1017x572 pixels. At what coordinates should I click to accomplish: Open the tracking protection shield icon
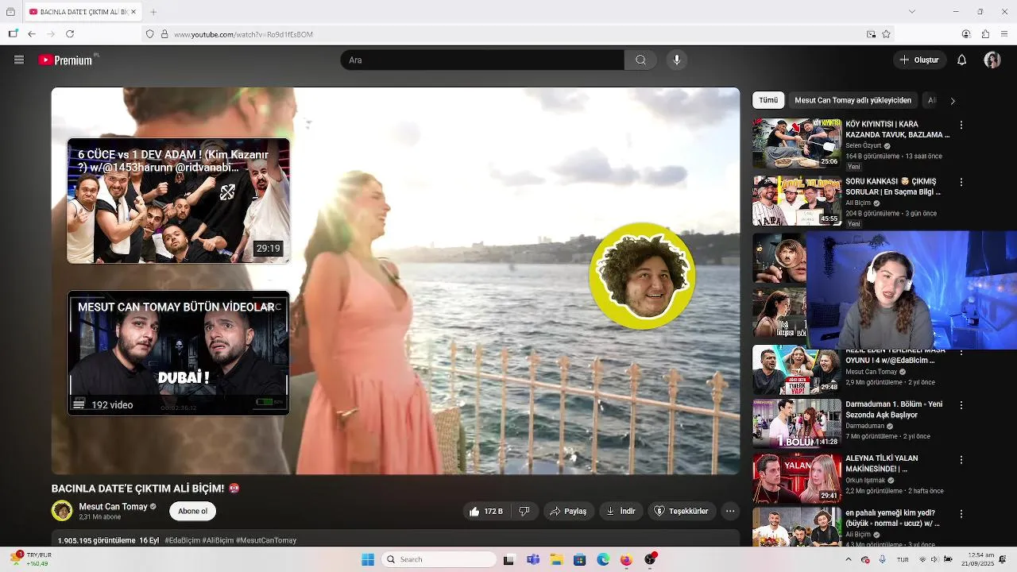pos(149,34)
